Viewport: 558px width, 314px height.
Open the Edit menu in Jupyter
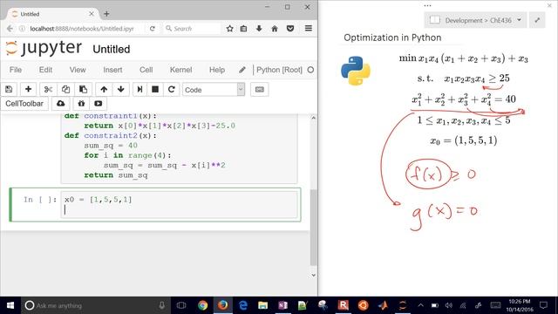[45, 70]
